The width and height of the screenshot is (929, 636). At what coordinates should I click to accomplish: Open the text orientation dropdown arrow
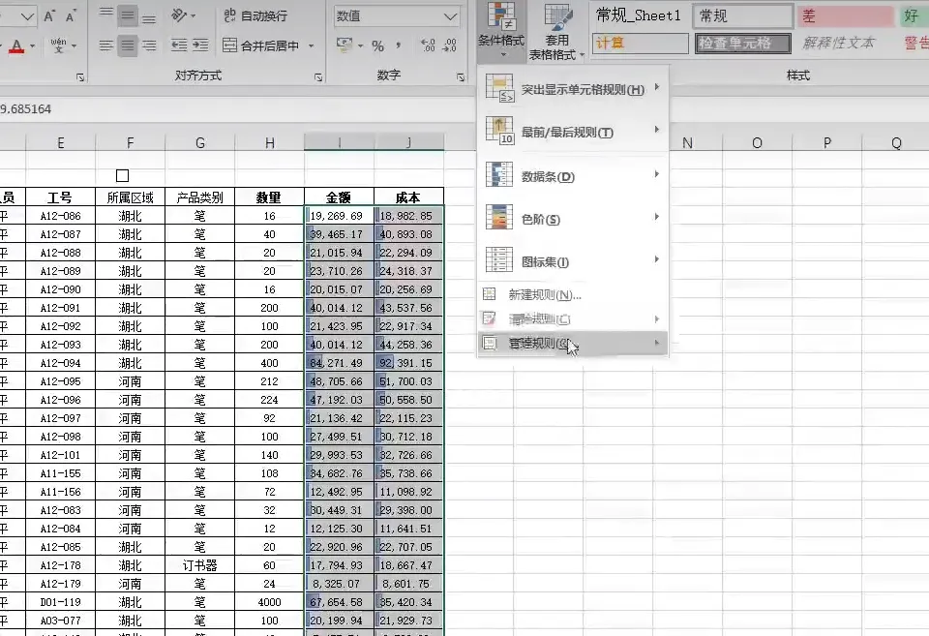[x=194, y=16]
